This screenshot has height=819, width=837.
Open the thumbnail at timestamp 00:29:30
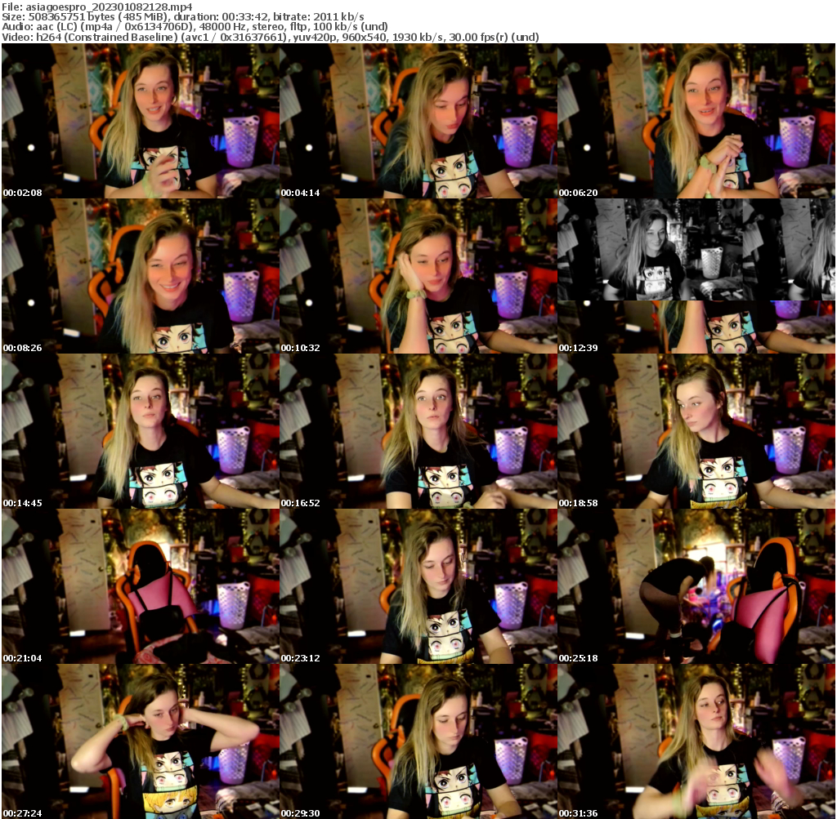click(418, 742)
